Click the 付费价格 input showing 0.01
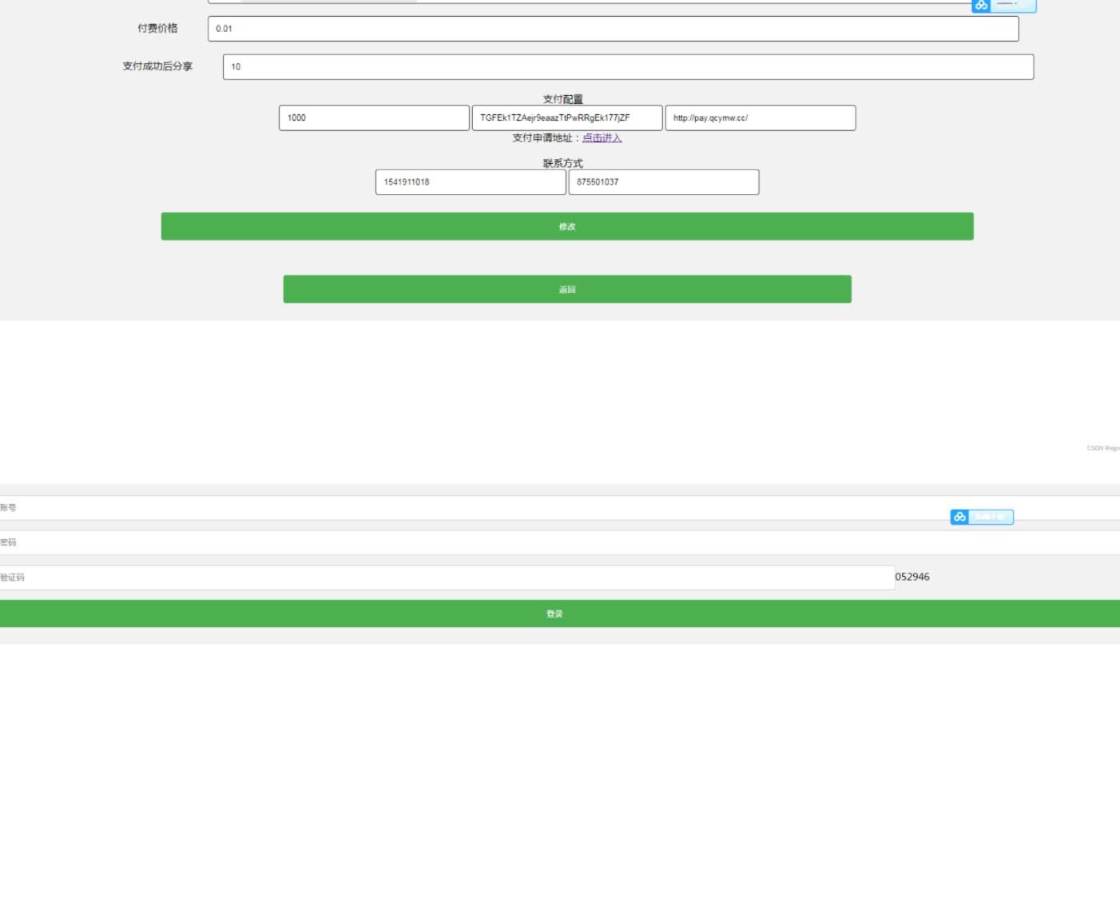The height and width of the screenshot is (917, 1120). pos(613,29)
